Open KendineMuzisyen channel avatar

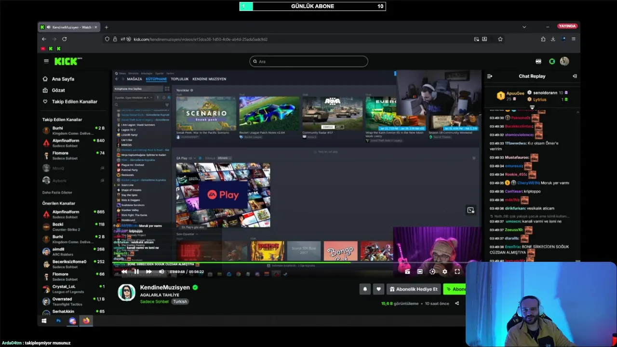tap(127, 293)
